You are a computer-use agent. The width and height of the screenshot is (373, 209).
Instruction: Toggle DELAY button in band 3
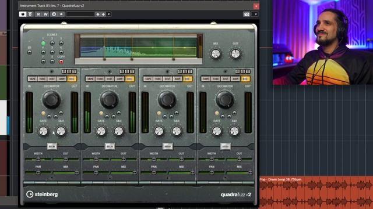pyautogui.click(x=167, y=146)
